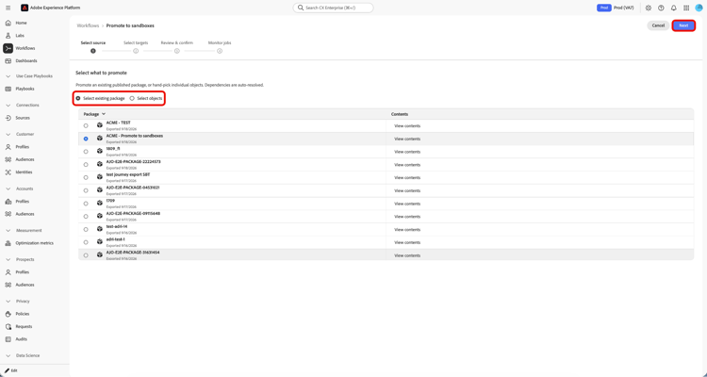Select the ACME - TEST package radio
This screenshot has height=377, width=707.
(x=86, y=125)
